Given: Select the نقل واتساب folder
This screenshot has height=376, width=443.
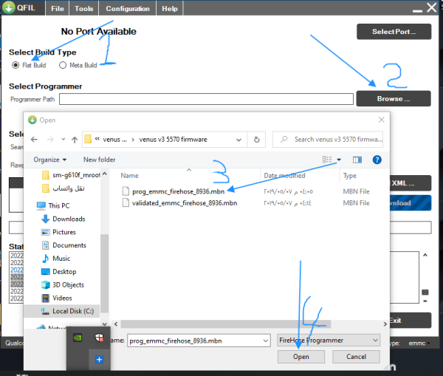Looking at the screenshot, I should [x=63, y=188].
